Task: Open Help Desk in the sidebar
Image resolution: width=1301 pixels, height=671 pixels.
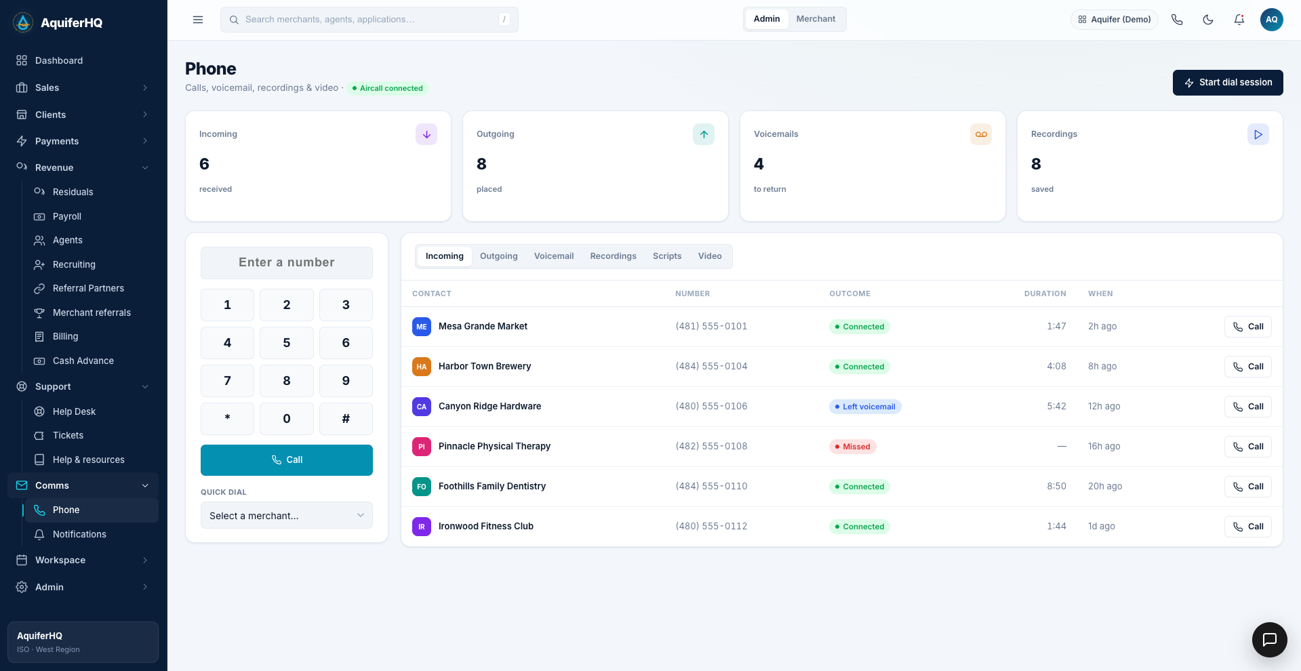Action: pos(91,411)
